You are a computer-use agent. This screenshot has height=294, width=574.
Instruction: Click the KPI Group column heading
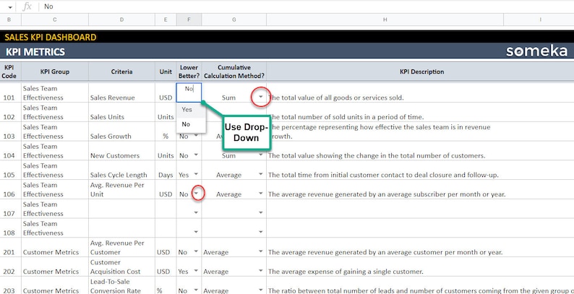(x=54, y=72)
